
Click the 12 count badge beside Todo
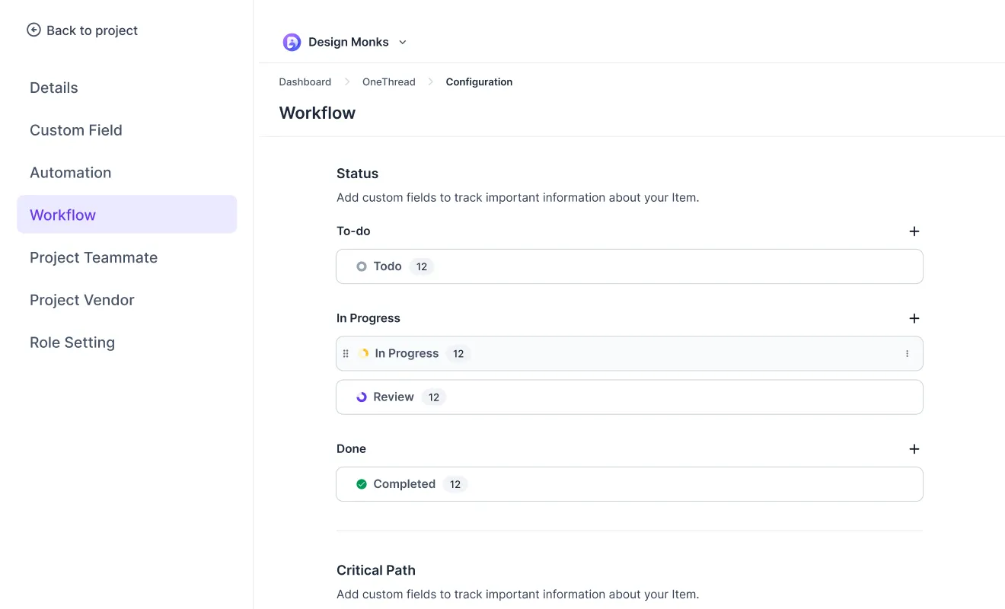tap(422, 266)
